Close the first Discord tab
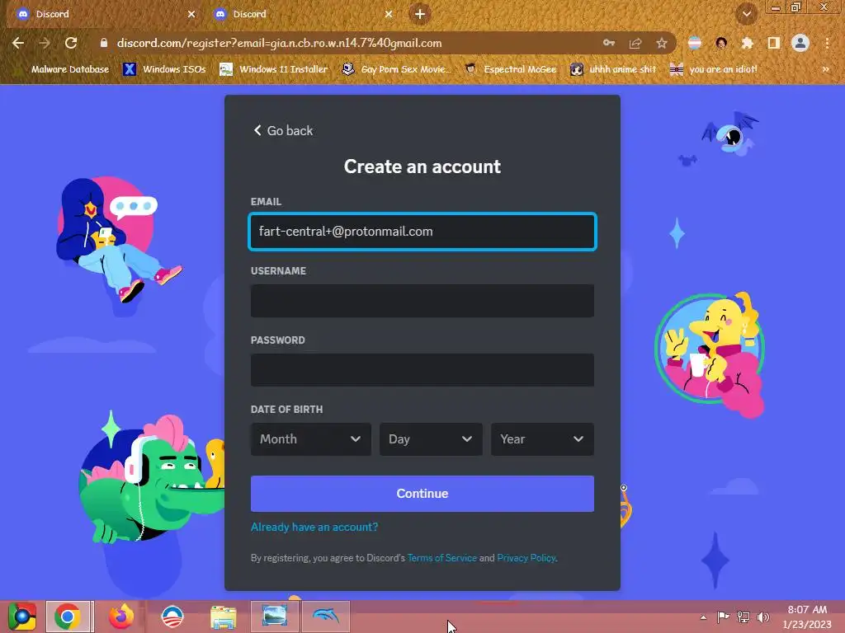The width and height of the screenshot is (845, 633). click(x=191, y=14)
